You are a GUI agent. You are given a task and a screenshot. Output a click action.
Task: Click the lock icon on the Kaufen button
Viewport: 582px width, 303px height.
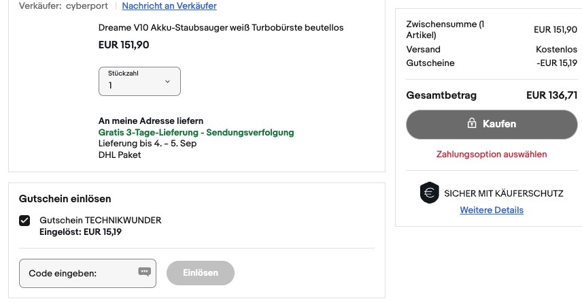[x=471, y=124]
